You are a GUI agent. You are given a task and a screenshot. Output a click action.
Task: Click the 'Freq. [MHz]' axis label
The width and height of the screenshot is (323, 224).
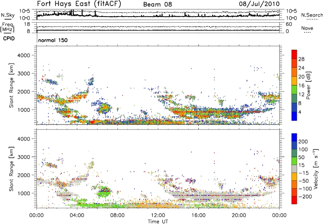pyautogui.click(x=8, y=27)
